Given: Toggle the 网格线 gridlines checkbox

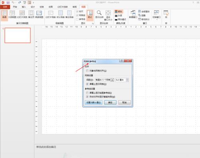Looking at the screenshot, I should coord(77,15).
